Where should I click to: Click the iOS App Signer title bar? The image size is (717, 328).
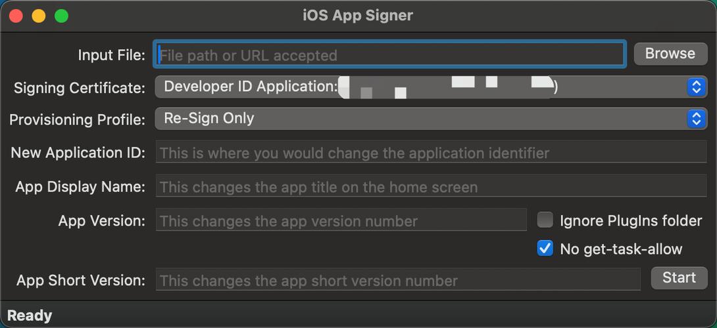[358, 16]
